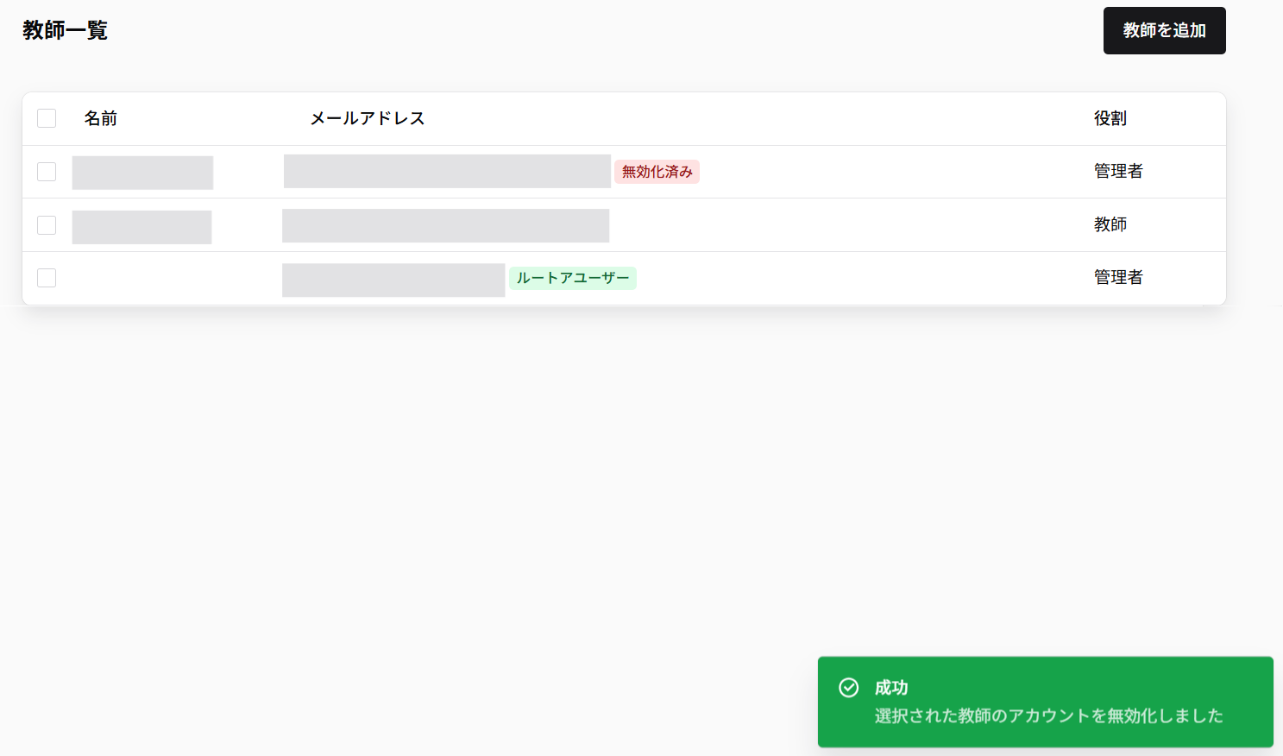Click the ルートアユーザー badge
This screenshot has height=756, width=1283.
coord(572,278)
